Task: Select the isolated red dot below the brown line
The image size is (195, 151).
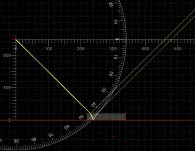Action: (114, 137)
